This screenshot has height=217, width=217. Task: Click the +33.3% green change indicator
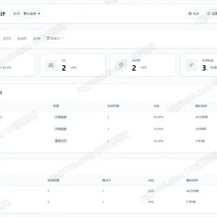5,68
